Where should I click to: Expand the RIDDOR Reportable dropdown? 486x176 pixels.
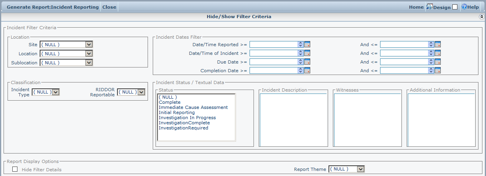coord(140,92)
